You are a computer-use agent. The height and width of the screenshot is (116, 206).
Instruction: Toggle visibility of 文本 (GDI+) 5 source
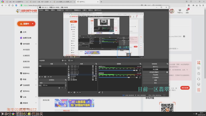click(93, 68)
